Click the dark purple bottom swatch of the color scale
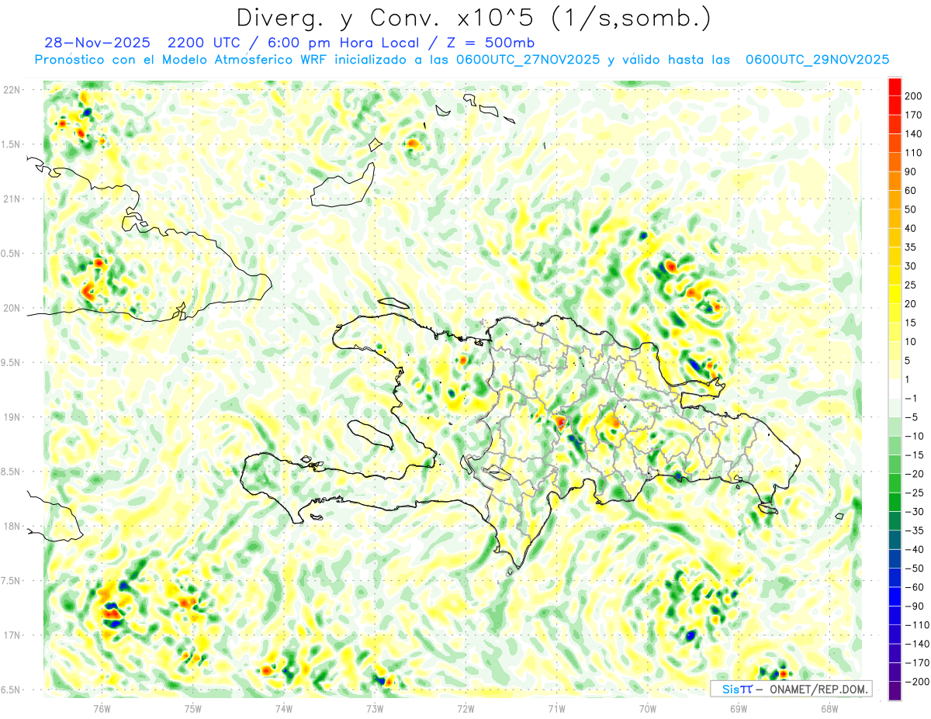This screenshot has width=931, height=719. click(x=895, y=691)
